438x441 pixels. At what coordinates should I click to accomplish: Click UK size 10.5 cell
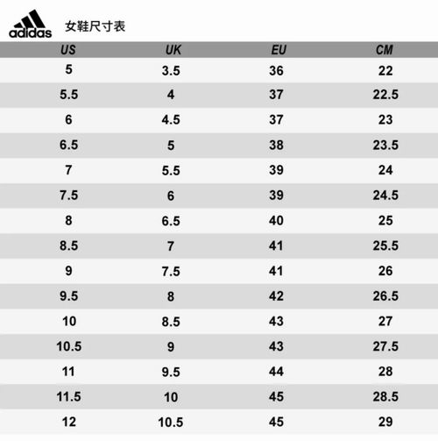(171, 423)
